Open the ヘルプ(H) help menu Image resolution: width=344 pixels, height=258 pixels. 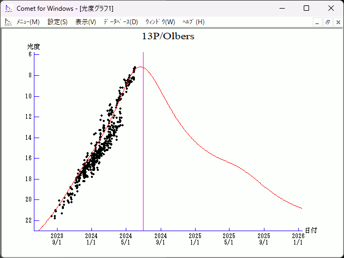pos(193,22)
